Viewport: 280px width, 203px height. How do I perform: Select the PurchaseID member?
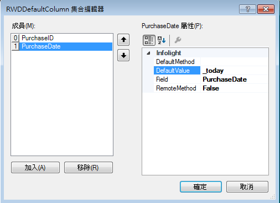pyautogui.click(x=62, y=38)
